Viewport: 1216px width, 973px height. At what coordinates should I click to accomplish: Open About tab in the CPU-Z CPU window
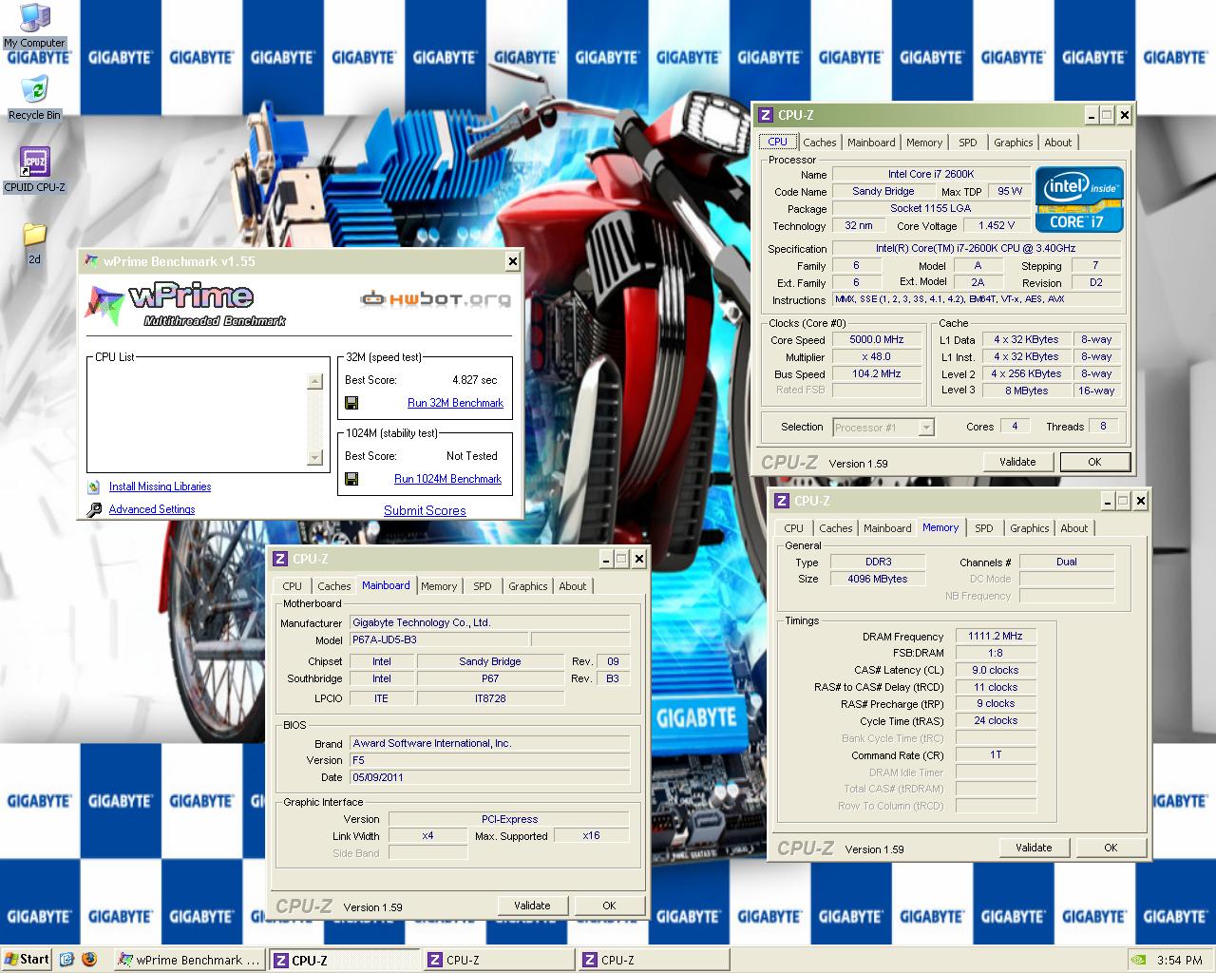coord(1058,143)
